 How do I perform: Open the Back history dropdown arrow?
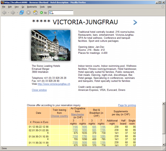[x=9, y=13]
